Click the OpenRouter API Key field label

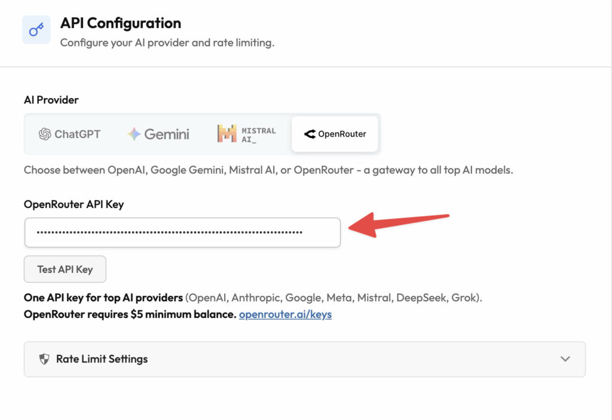point(74,204)
